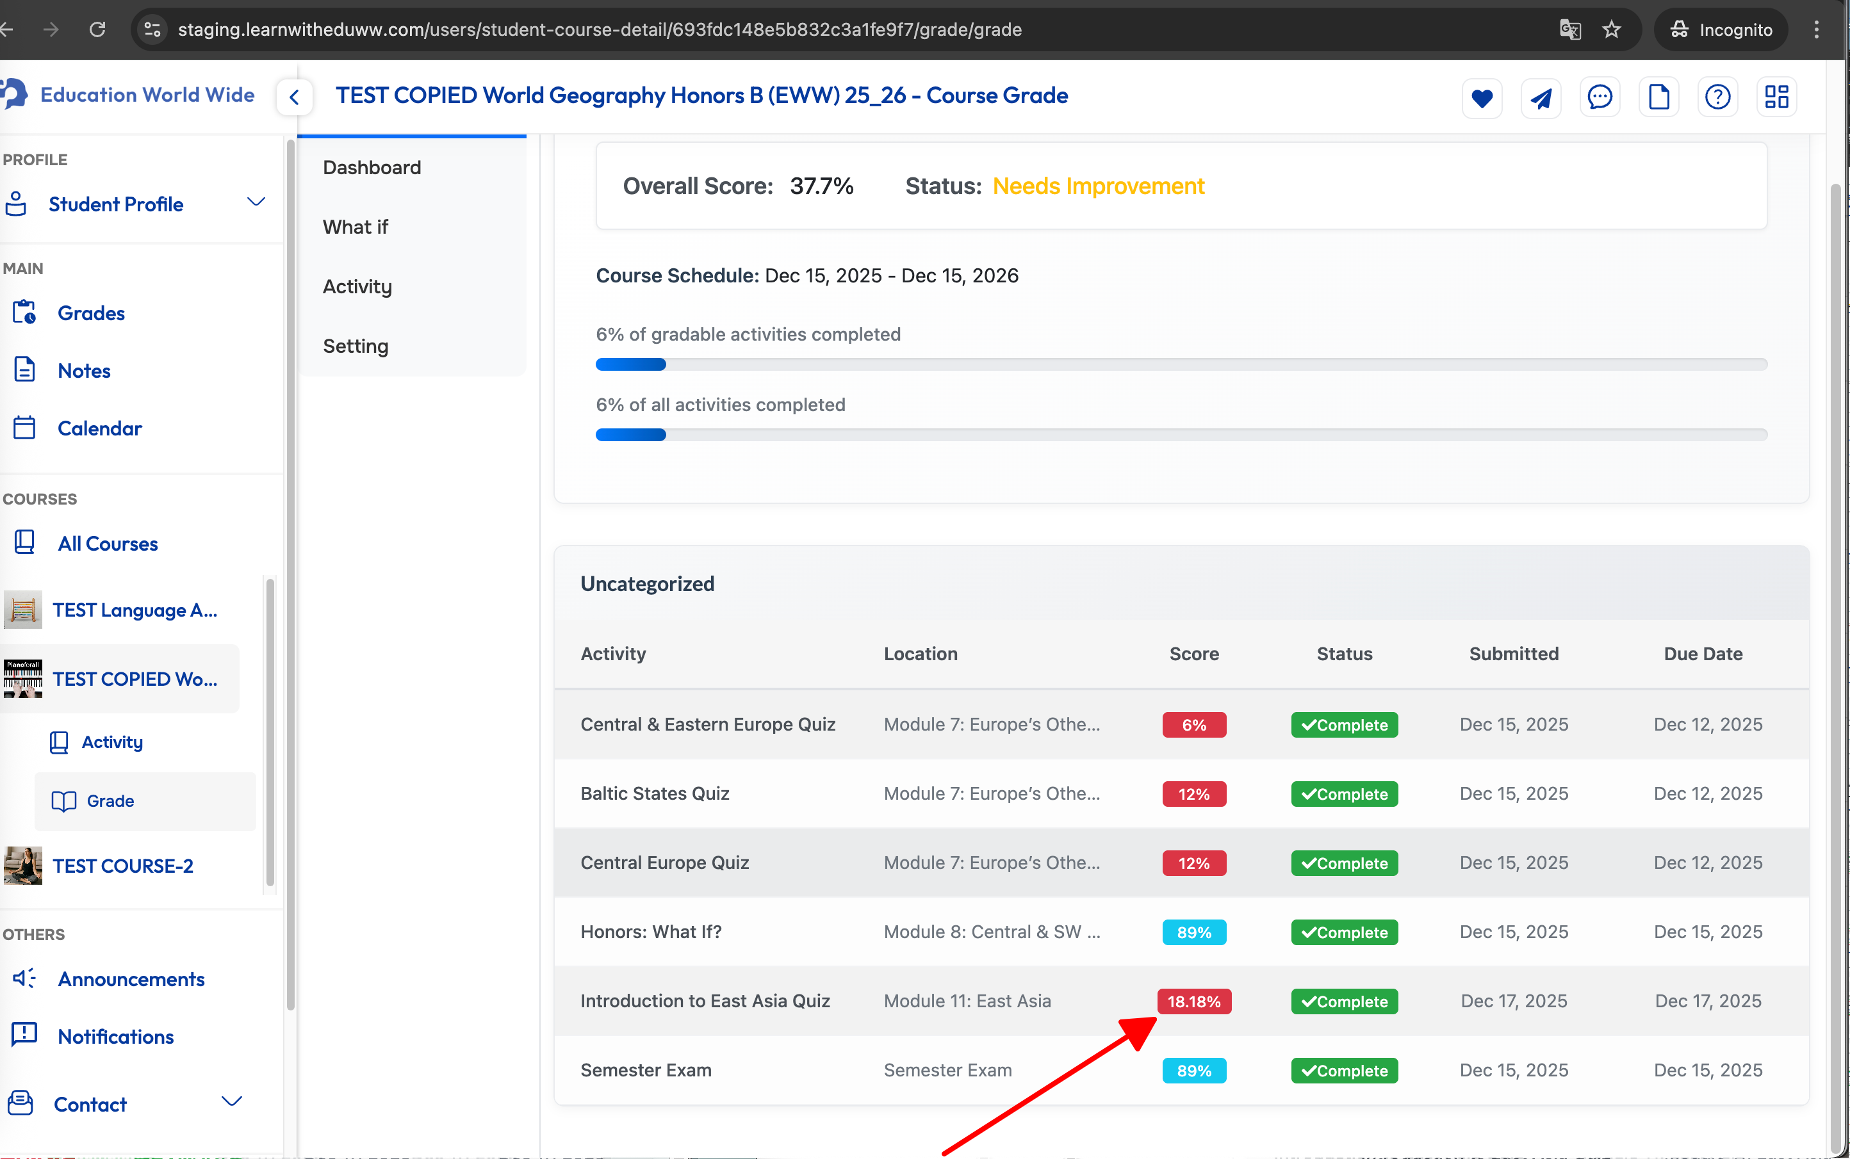Image resolution: width=1850 pixels, height=1159 pixels.
Task: Open the help question mark icon
Action: 1717,97
